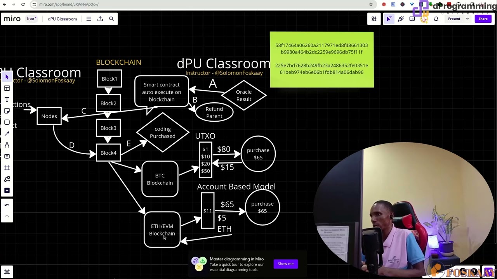Open the apps and shapes panel icon
The image size is (497, 279).
tap(374, 19)
